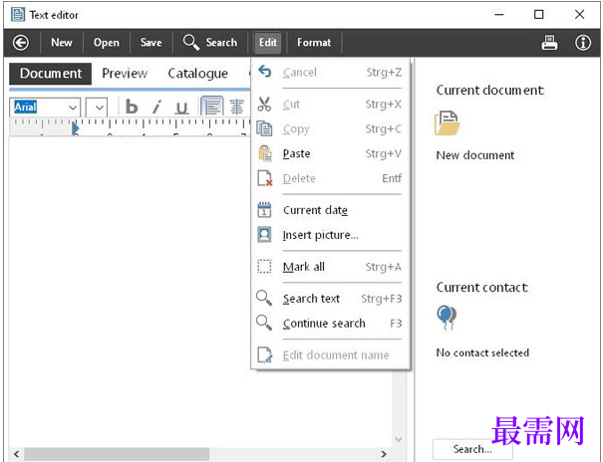
Task: Click the back arrow icon
Action: (x=20, y=42)
